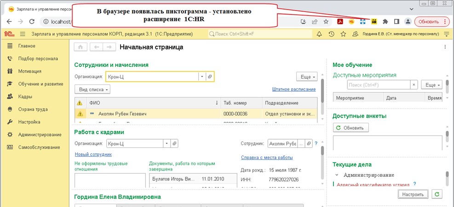Click Обновить button under Доступные анкеты

pyautogui.click(x=351, y=127)
